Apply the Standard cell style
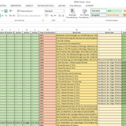126x126 pixels. click(99, 11)
